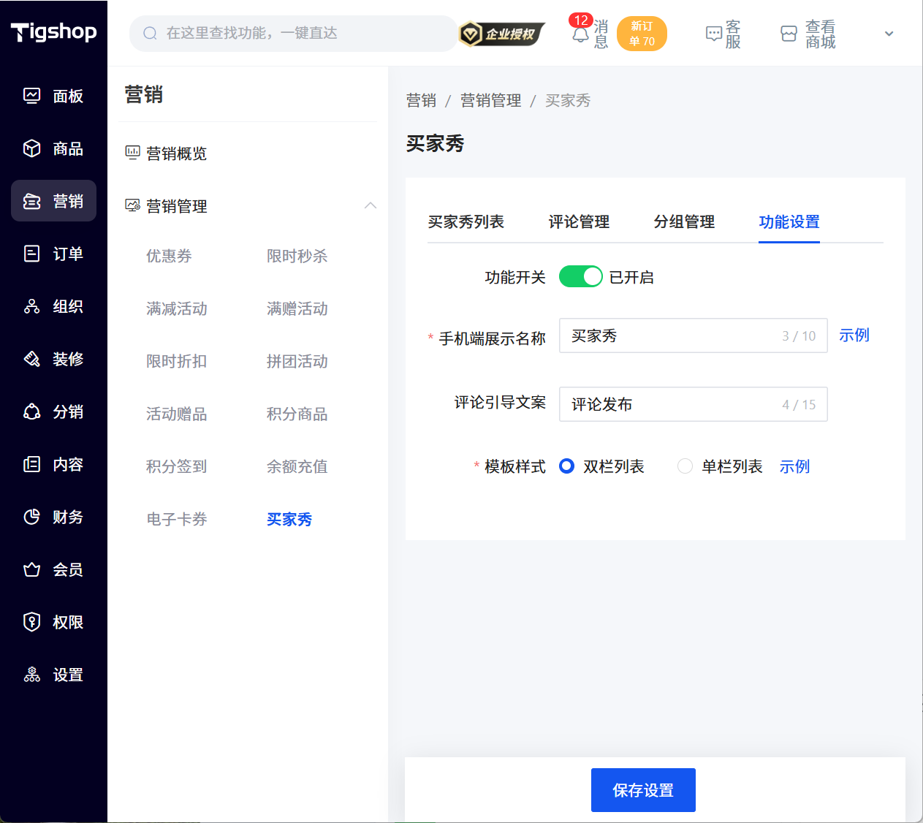This screenshot has width=923, height=823.
Task: Select 单栏列表 template radio option
Action: coord(685,466)
